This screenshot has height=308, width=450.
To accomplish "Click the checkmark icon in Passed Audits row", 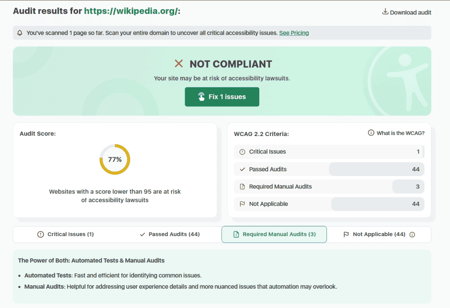I will (x=243, y=169).
